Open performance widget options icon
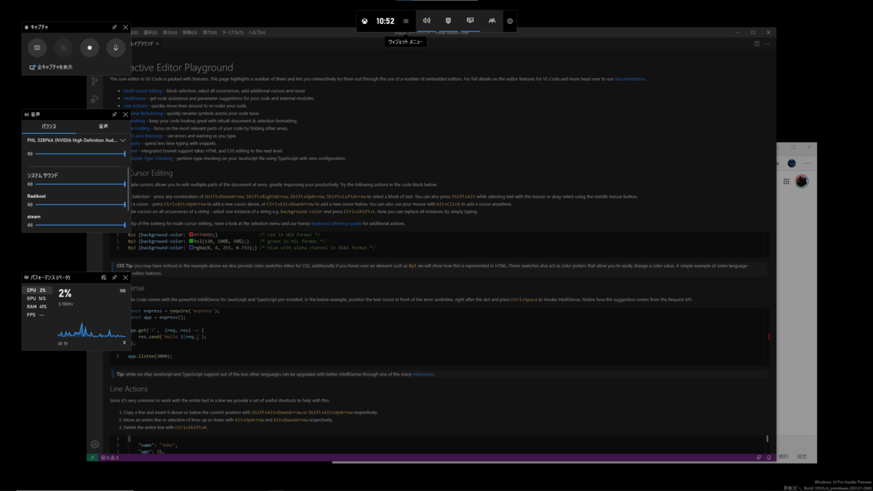This screenshot has height=491, width=873. [x=103, y=277]
